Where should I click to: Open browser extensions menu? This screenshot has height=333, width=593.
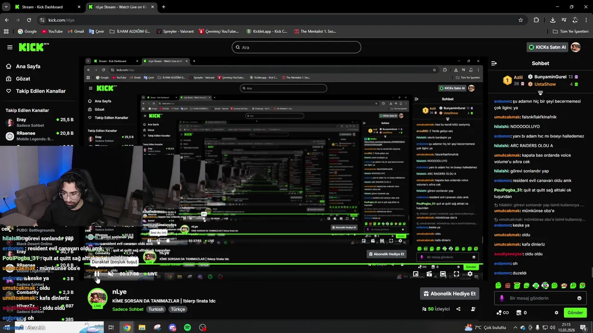pos(536,20)
